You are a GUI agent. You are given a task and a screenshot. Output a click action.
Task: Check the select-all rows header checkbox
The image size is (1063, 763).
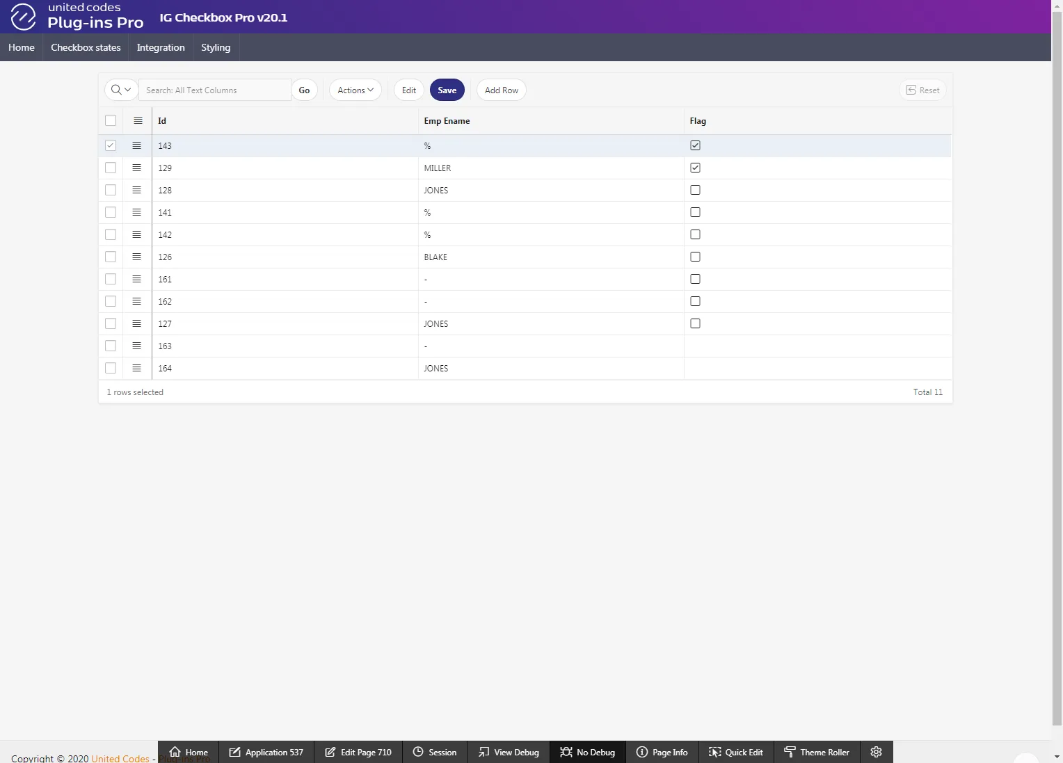point(111,120)
